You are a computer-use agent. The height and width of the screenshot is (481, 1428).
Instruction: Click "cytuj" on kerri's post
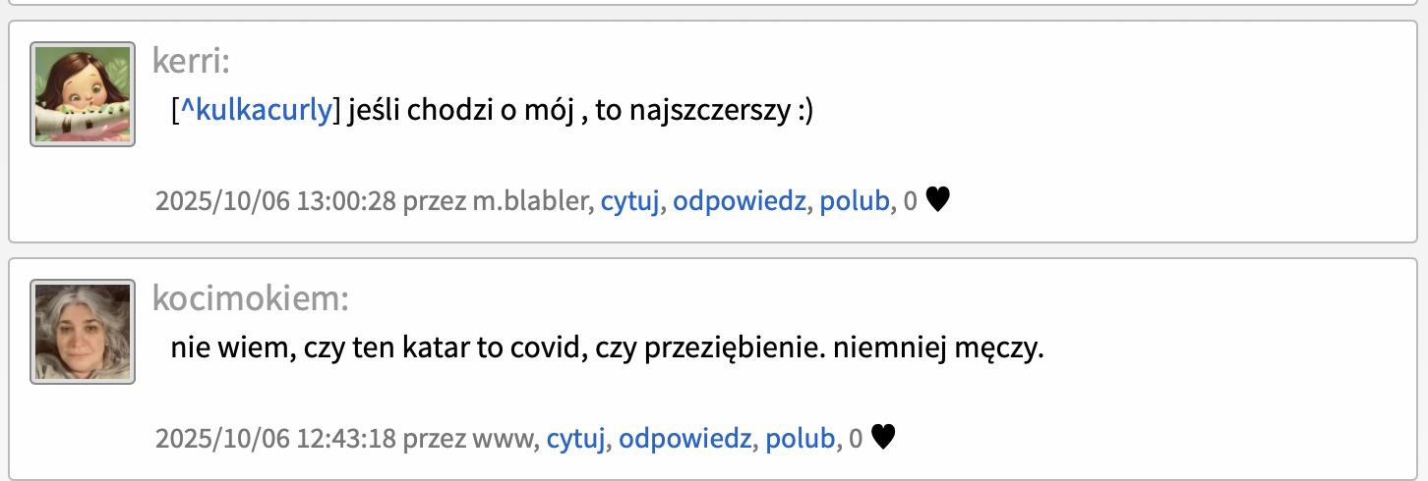pyautogui.click(x=630, y=201)
